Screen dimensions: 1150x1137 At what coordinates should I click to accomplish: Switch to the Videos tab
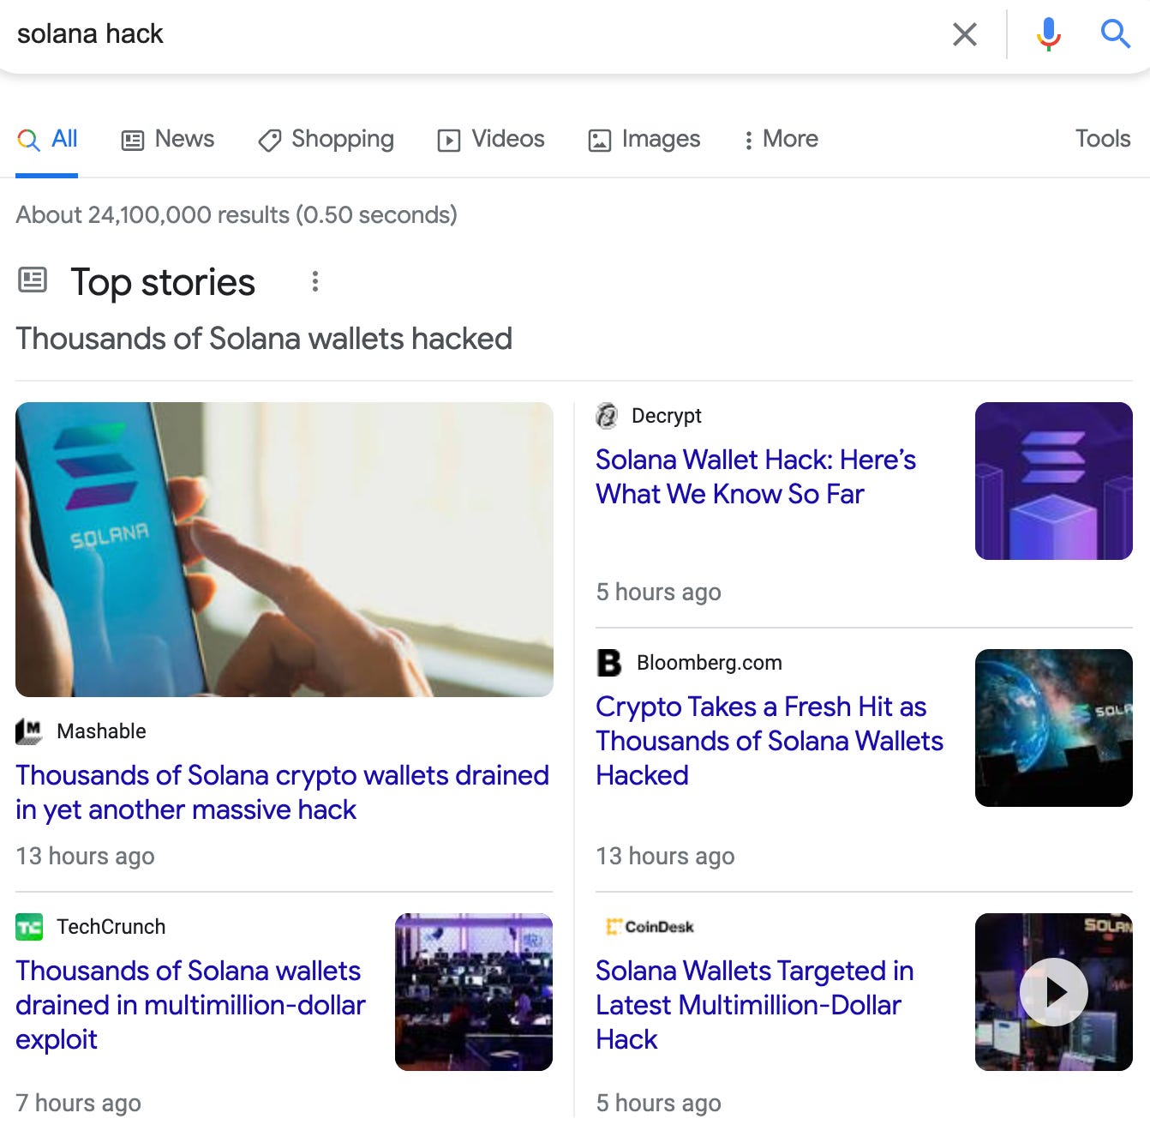(x=491, y=139)
